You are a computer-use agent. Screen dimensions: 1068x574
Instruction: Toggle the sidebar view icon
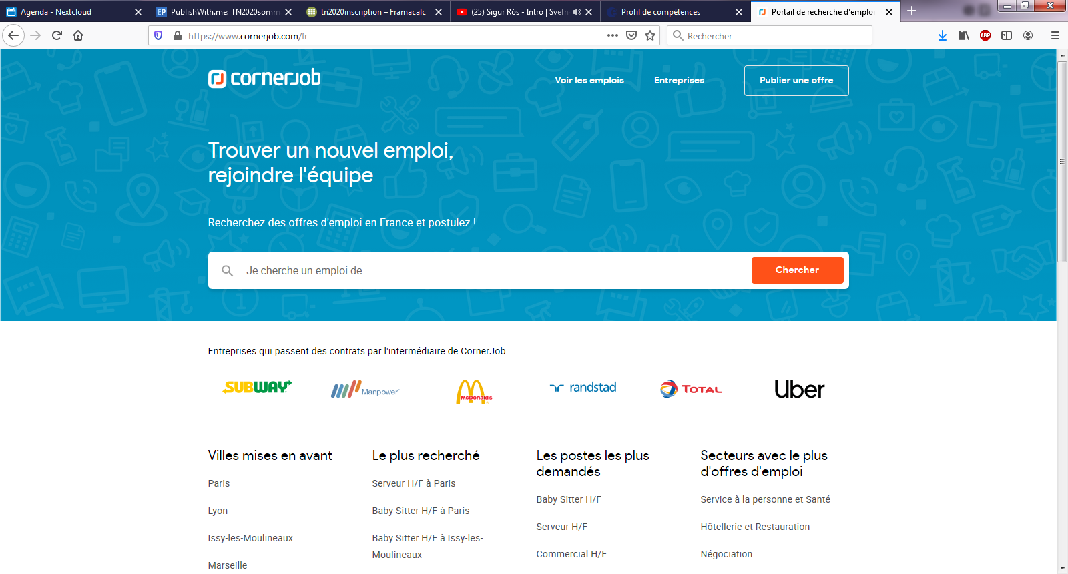[1007, 35]
